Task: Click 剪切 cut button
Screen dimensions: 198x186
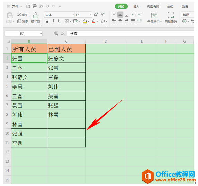Action: pos(23,15)
